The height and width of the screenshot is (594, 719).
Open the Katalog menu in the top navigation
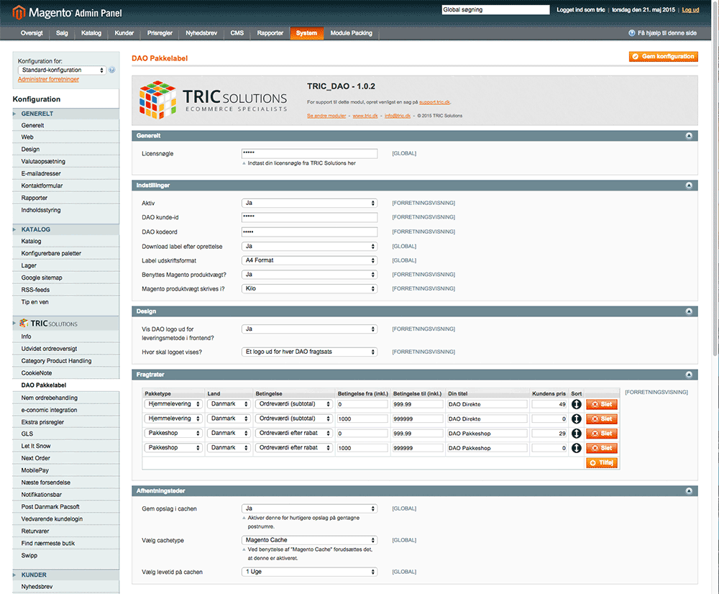[x=91, y=33]
